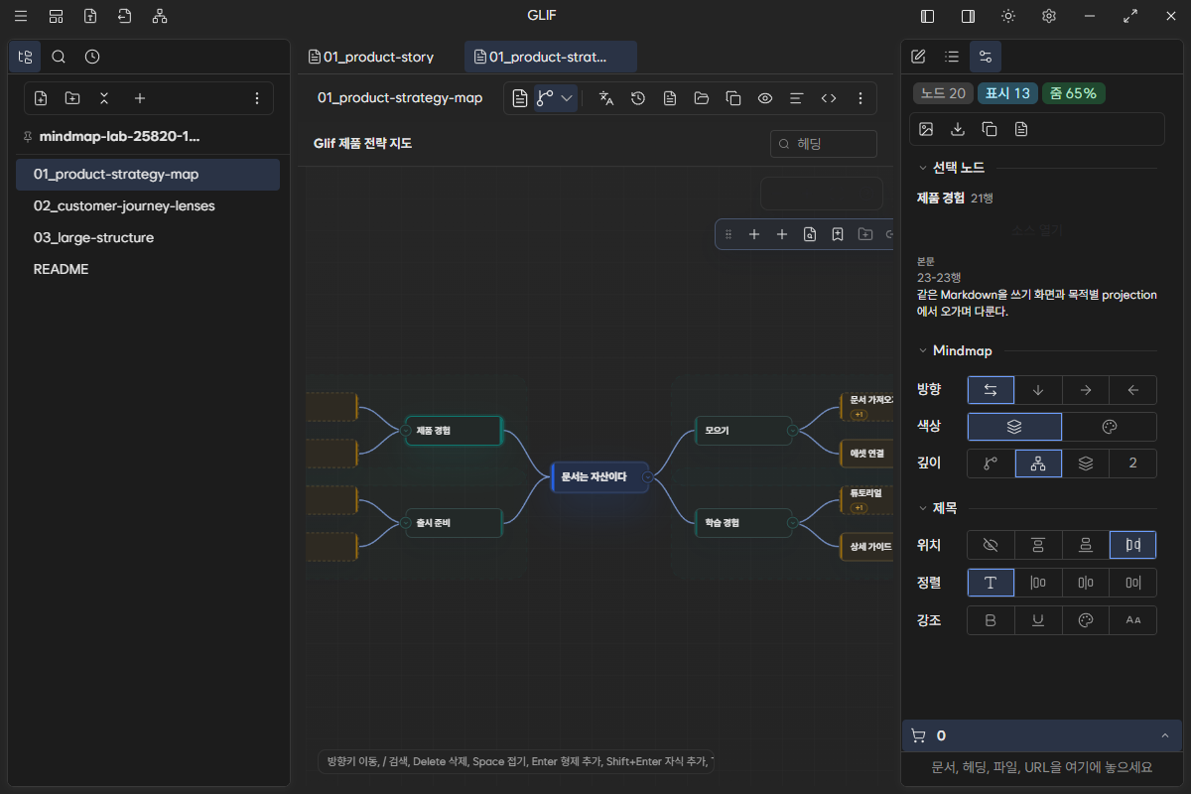The height and width of the screenshot is (794, 1191).
Task: Choose palette color mode in the 색상 row
Action: click(x=1110, y=427)
